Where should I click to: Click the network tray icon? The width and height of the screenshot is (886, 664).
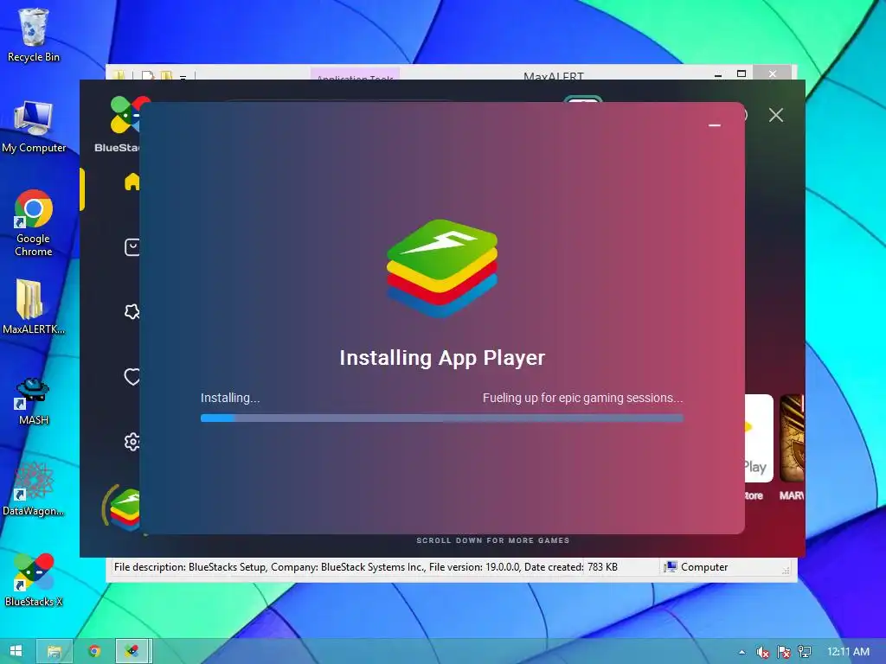tap(805, 652)
